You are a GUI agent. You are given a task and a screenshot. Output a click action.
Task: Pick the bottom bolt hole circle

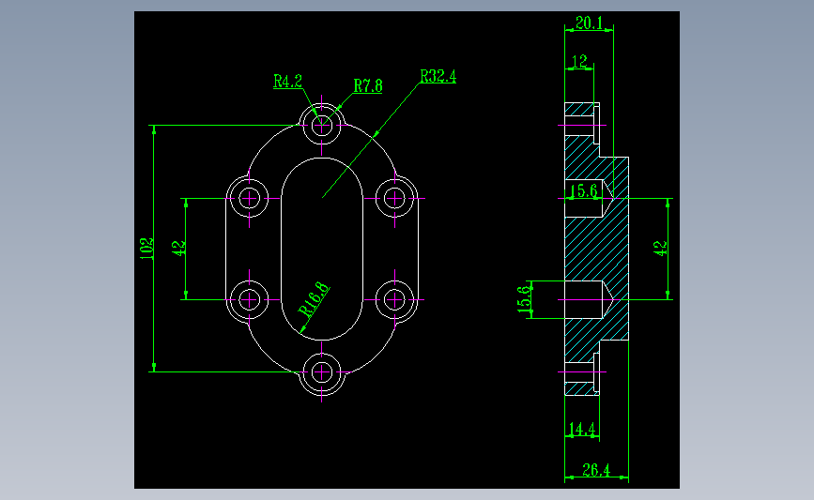pos(322,371)
